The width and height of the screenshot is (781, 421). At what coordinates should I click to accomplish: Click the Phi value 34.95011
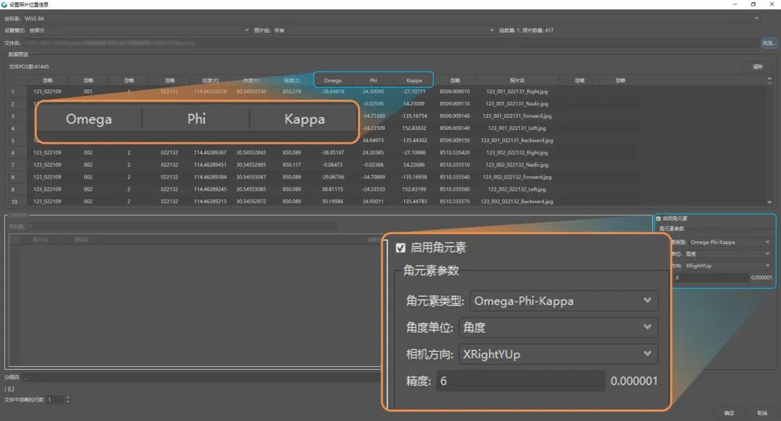pos(373,201)
